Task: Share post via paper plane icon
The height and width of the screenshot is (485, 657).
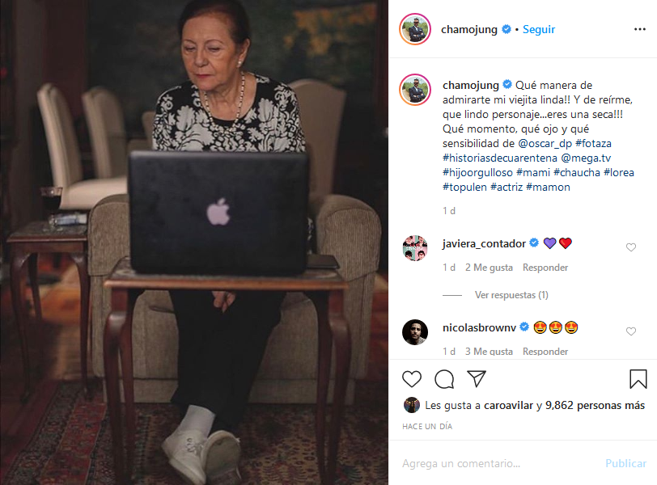Action: 477,379
